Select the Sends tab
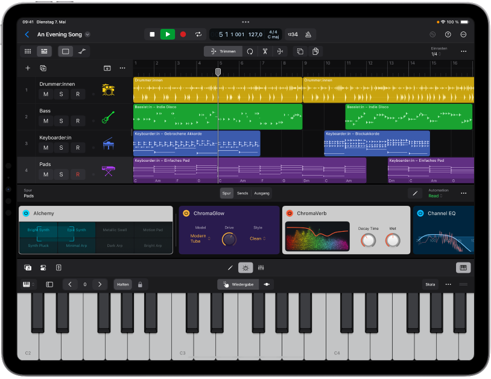 click(x=242, y=194)
